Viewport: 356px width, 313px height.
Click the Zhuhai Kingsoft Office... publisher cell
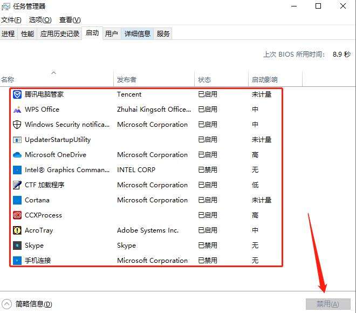(x=154, y=110)
